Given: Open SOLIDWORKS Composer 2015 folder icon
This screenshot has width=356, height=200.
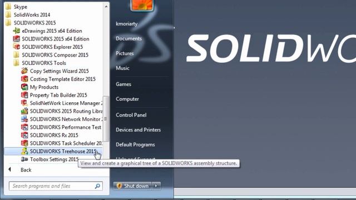Looking at the screenshot, I should (x=16, y=55).
